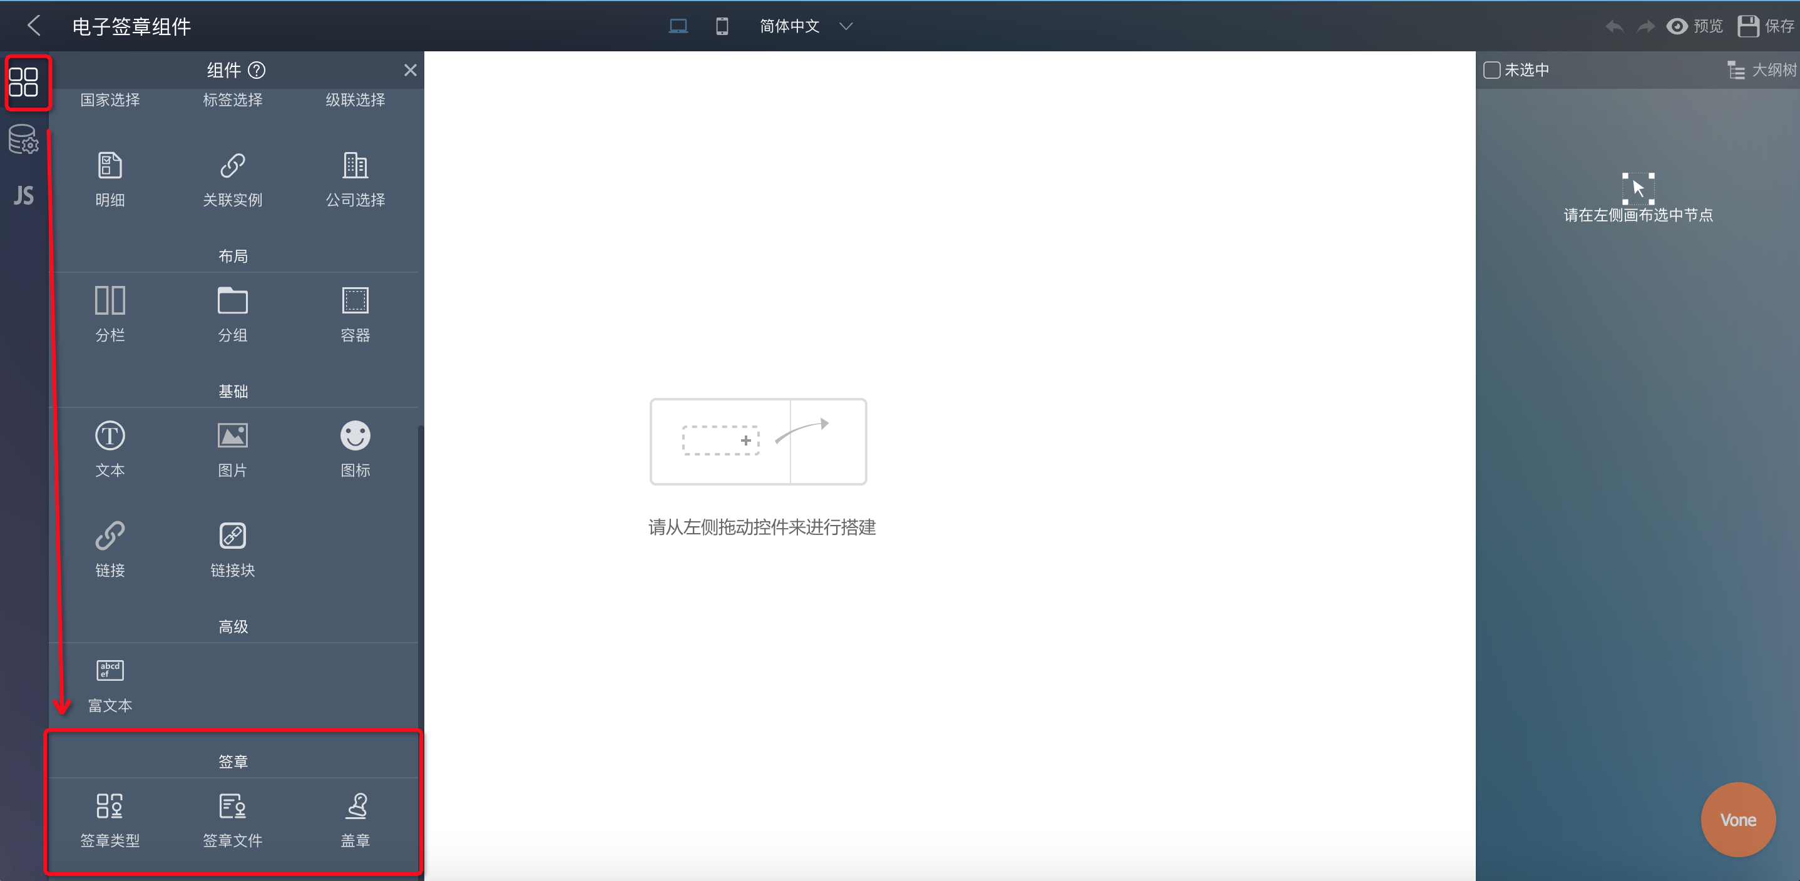Open the data source settings sidebar tab
1800x881 pixels.
[x=24, y=140]
